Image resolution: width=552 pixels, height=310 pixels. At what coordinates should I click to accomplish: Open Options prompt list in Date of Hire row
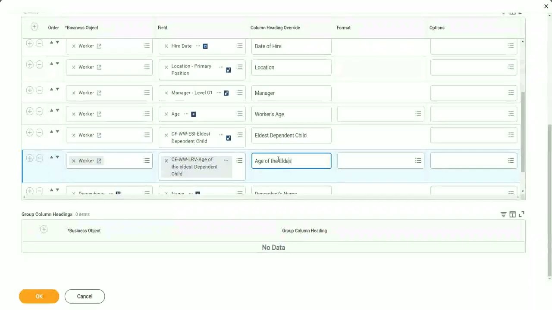pos(511,46)
